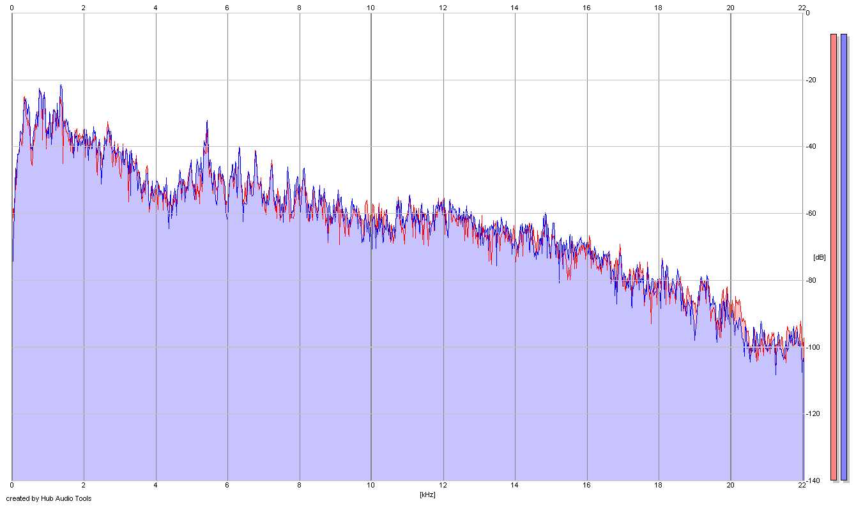Select the [dB] amplitude axis unit label
The width and height of the screenshot is (856, 506).
tap(819, 257)
